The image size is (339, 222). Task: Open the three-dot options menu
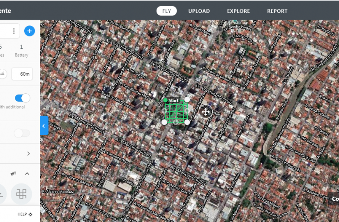point(14,31)
